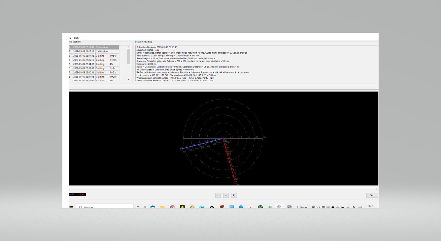Select the 22:34:08 Guiding section lasting 45s
This screenshot has width=441, height=241.
click(94, 64)
